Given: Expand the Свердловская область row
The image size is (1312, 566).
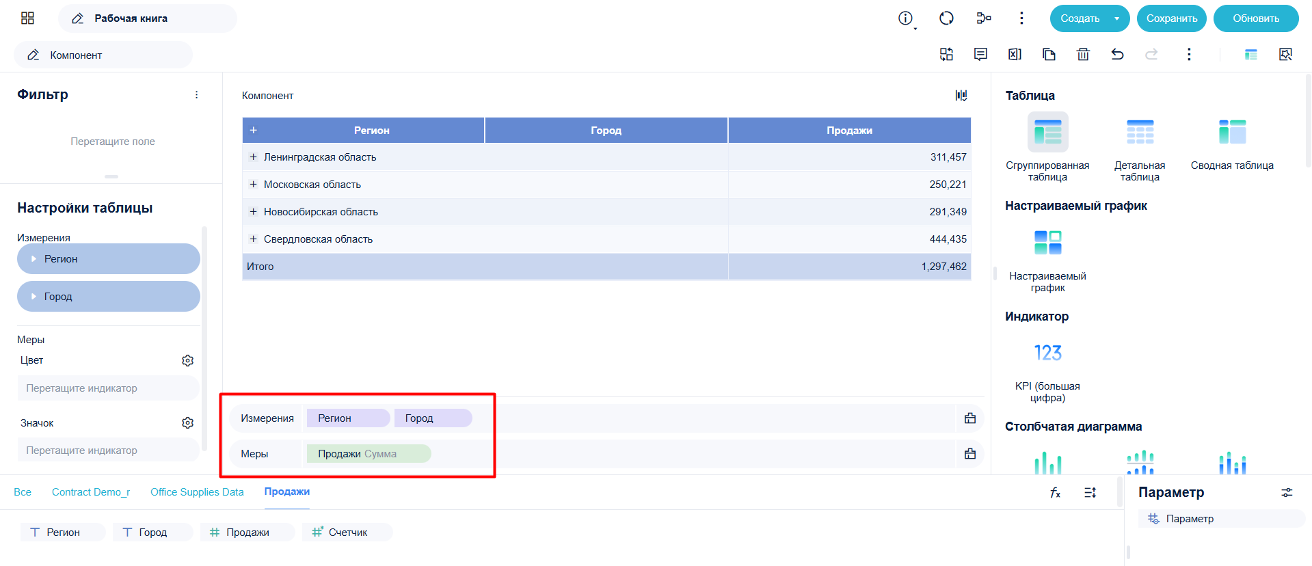Looking at the screenshot, I should 253,239.
